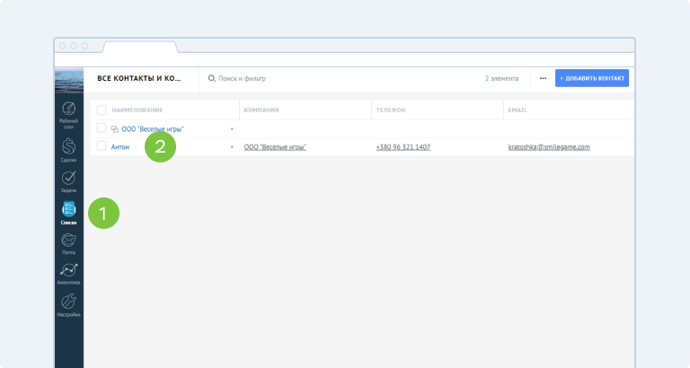Screen dimensions: 690x368
Task: Select the Списки lists icon
Action: point(68,210)
